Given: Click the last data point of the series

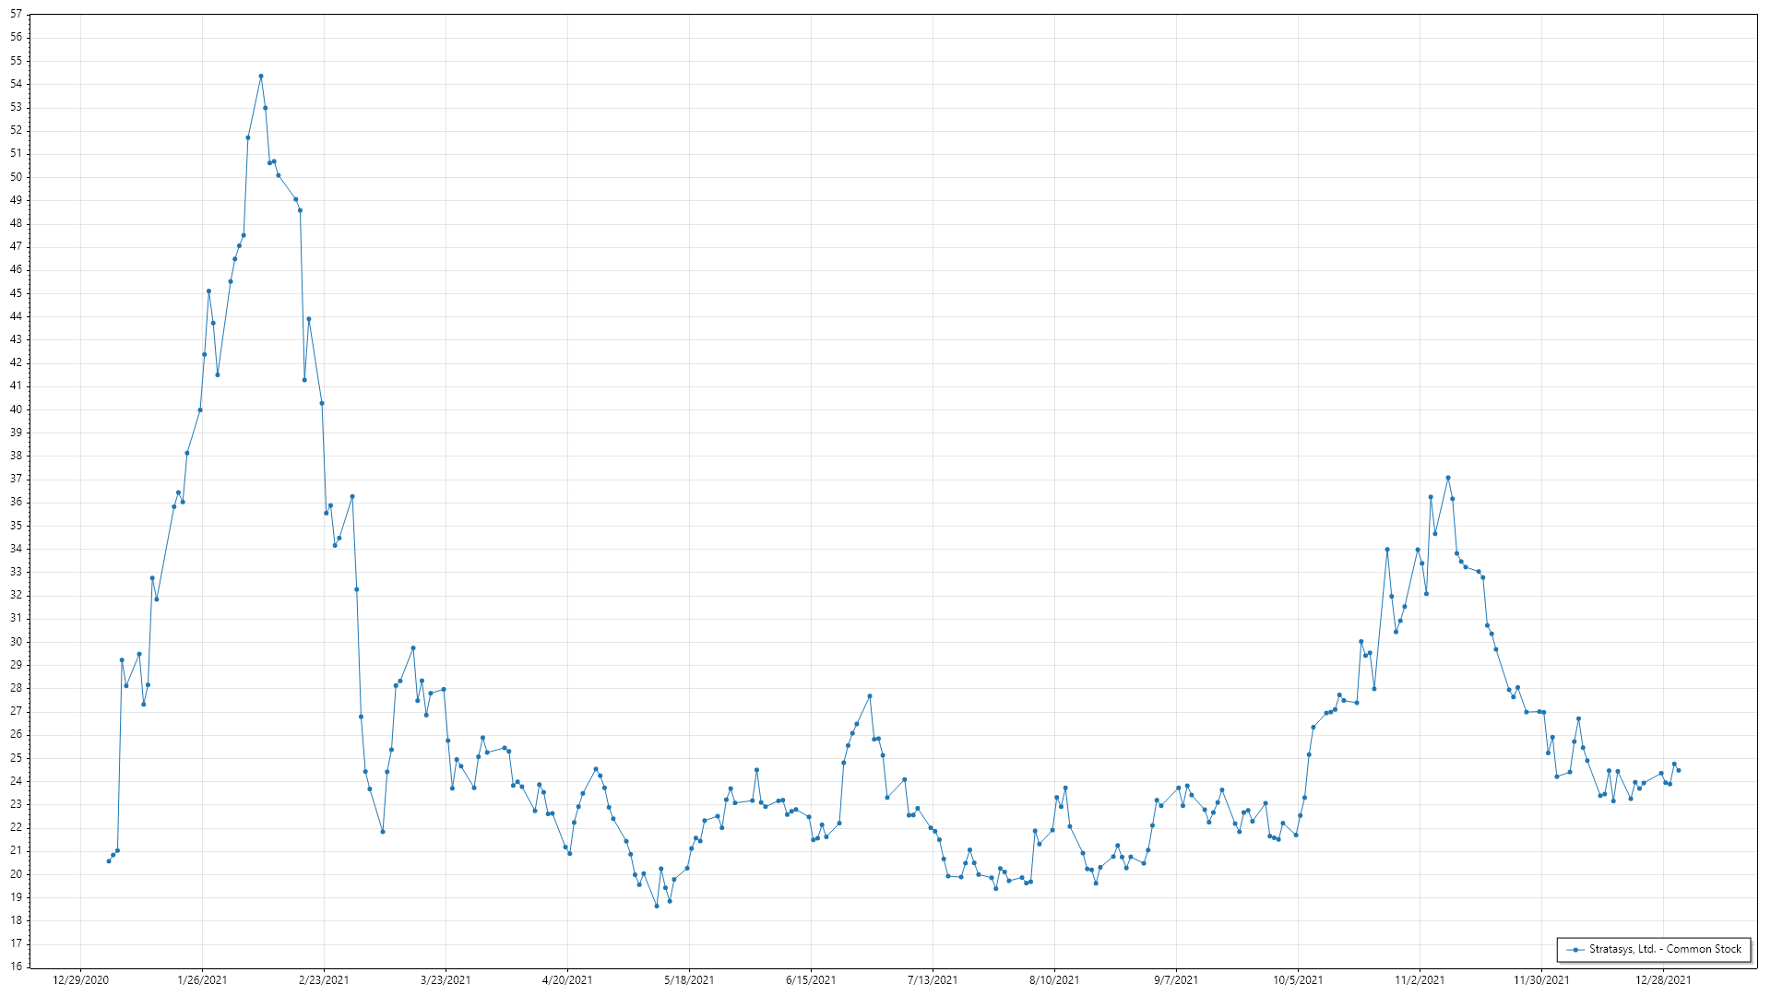Looking at the screenshot, I should point(1678,770).
